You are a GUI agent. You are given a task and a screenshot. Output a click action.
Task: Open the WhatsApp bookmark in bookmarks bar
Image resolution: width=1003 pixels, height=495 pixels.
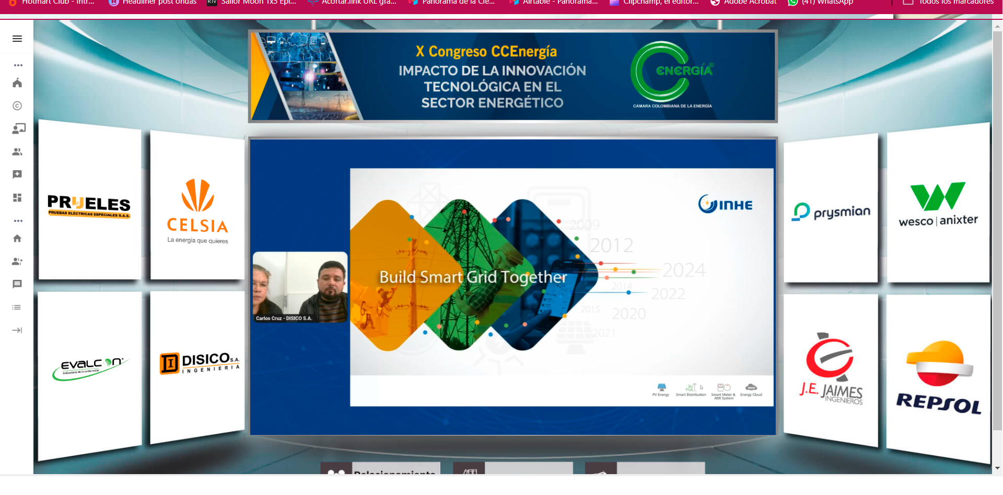[x=821, y=3]
